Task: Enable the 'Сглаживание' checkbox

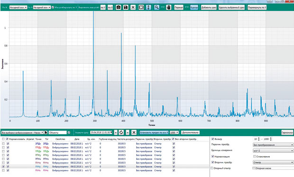Action: coord(255,156)
